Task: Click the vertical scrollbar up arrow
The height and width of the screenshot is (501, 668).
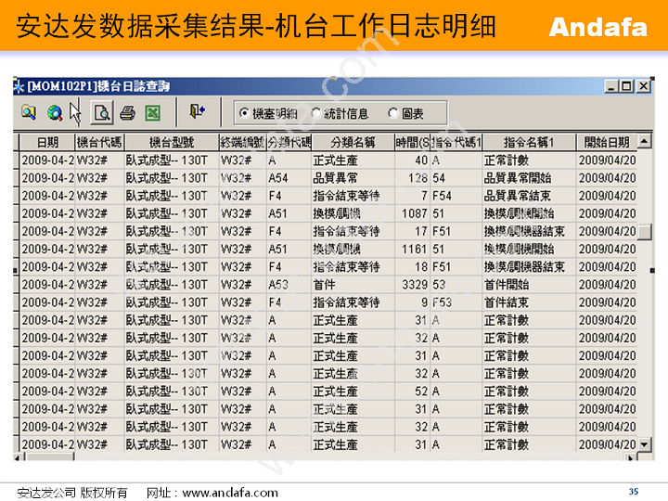Action: (644, 141)
